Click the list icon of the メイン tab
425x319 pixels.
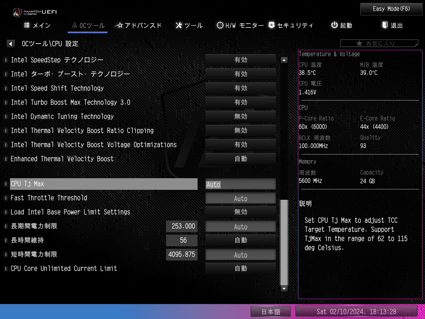27,25
